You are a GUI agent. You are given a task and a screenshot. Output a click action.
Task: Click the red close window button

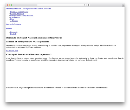pyautogui.click(x=8, y=5)
